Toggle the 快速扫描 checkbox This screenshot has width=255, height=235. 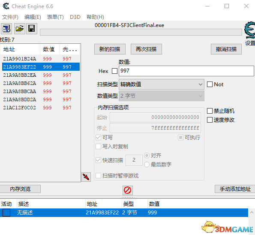(98, 160)
